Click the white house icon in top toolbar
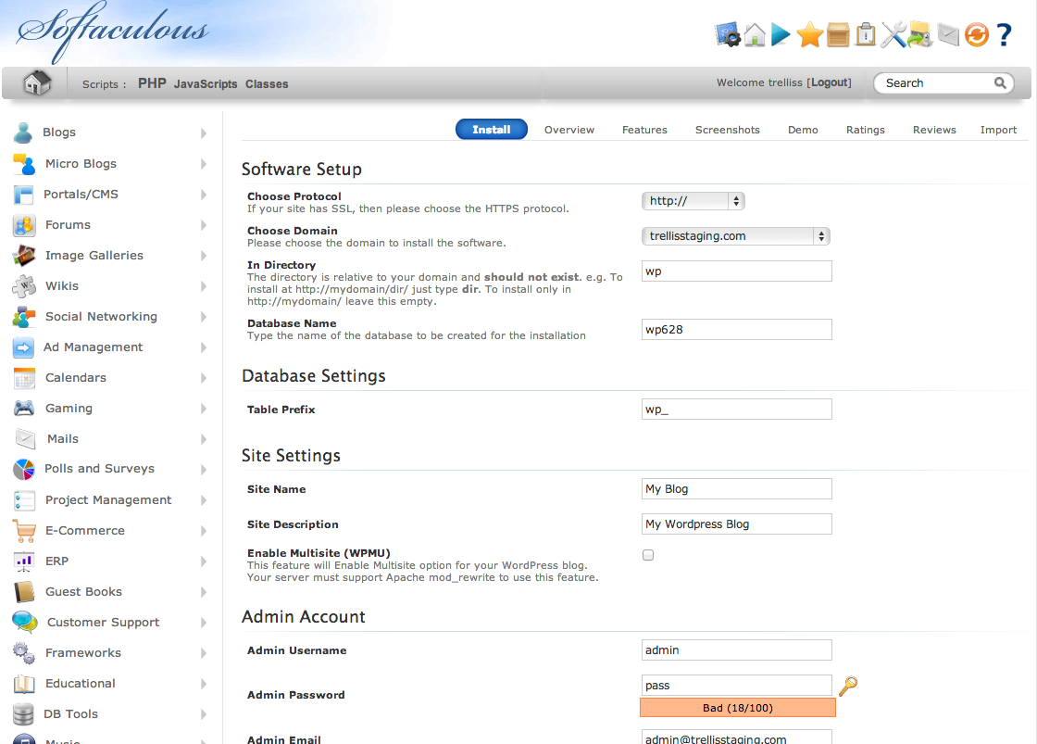The image size is (1037, 744). (x=755, y=34)
